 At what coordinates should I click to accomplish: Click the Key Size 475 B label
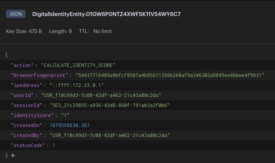click(24, 31)
